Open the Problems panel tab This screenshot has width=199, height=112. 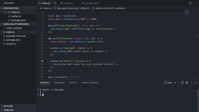tap(59, 83)
